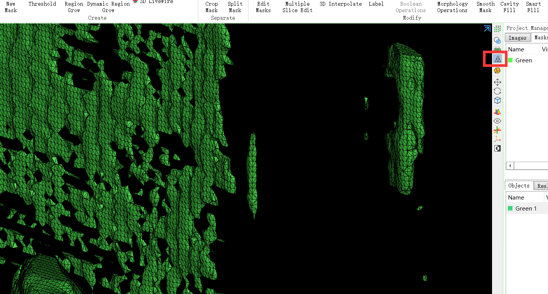
Task: Sort masks by the Name column header
Action: 523,49
